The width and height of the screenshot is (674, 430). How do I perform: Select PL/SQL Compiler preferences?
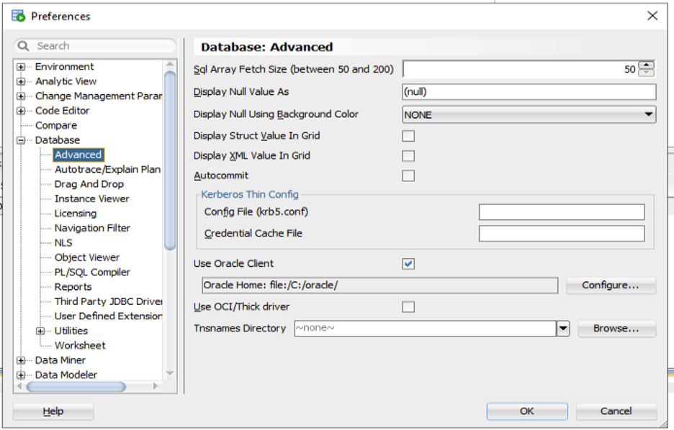click(x=92, y=272)
